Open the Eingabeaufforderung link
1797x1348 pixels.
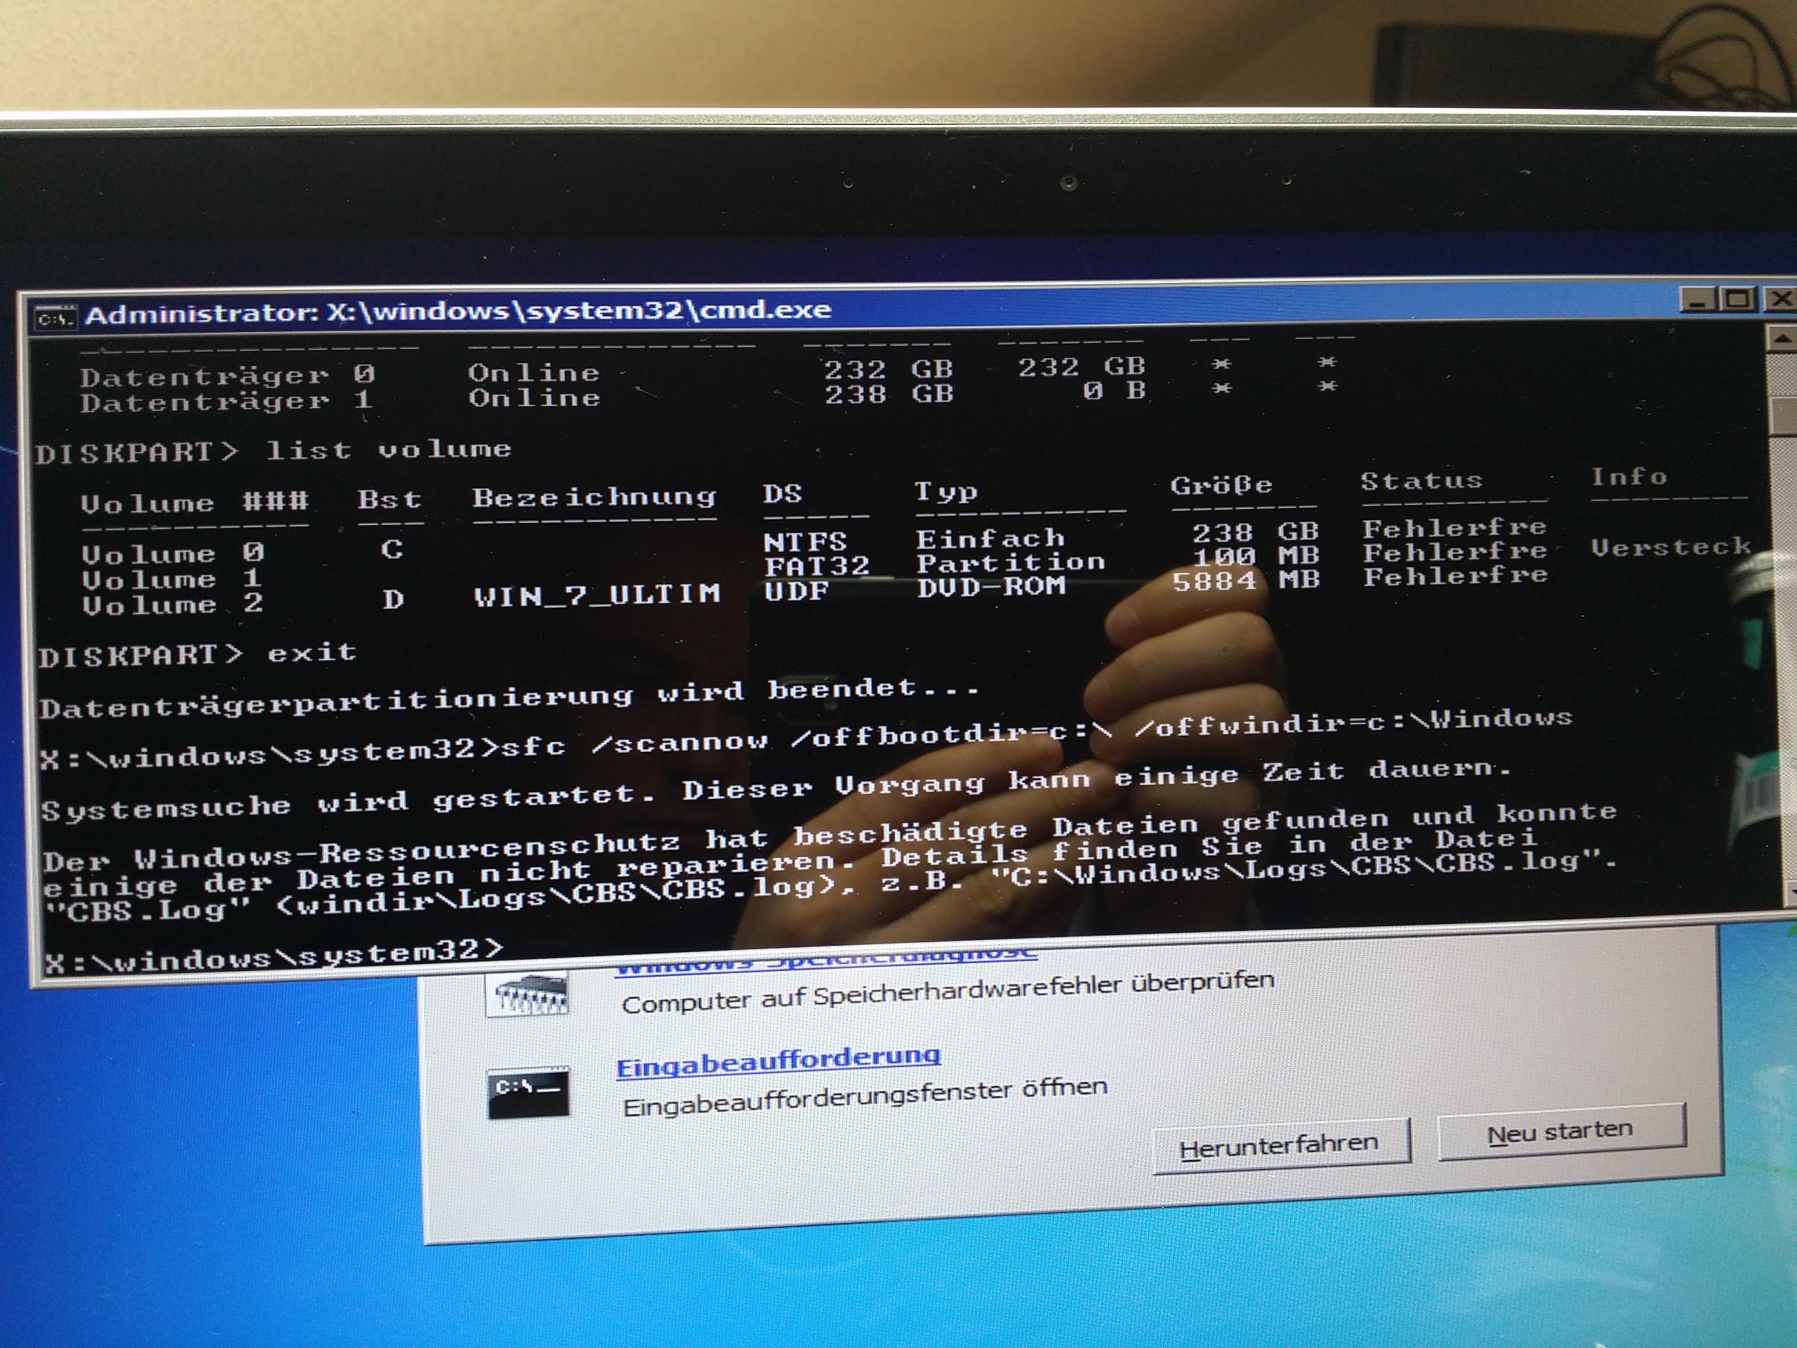tap(778, 1062)
